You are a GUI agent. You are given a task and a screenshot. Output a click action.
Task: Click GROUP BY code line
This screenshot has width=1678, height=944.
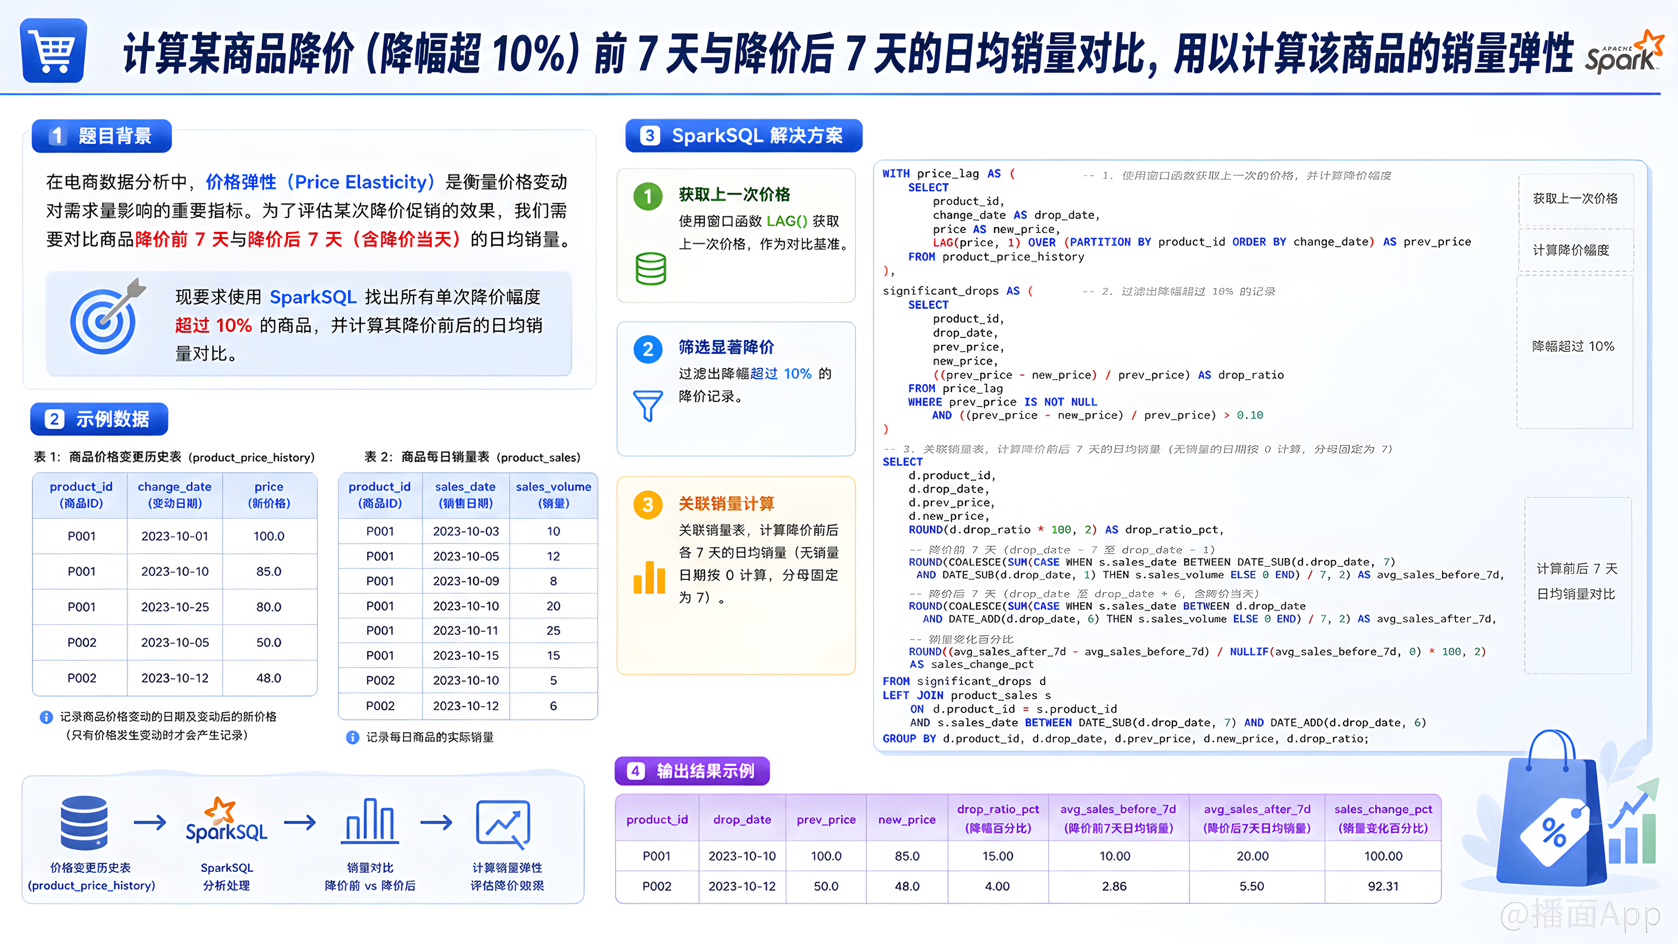pos(1126,739)
